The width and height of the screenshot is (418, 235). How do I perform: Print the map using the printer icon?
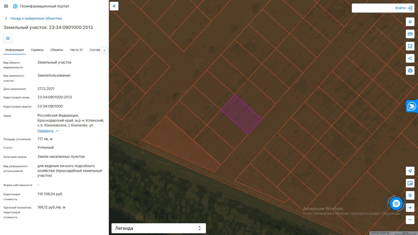[x=410, y=70]
